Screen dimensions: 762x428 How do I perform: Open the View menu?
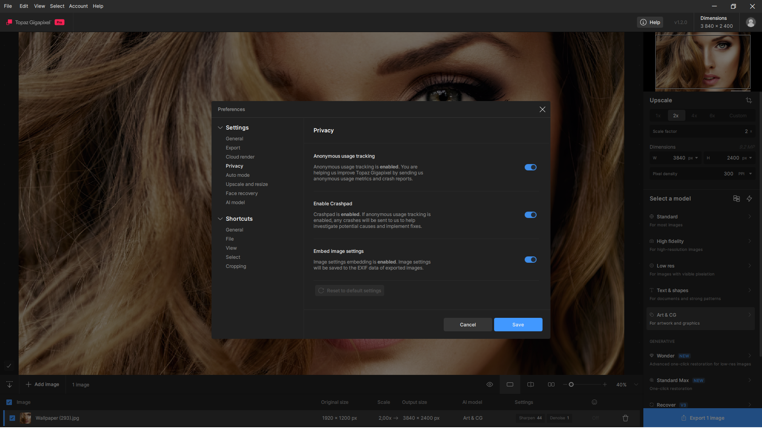[x=40, y=6]
